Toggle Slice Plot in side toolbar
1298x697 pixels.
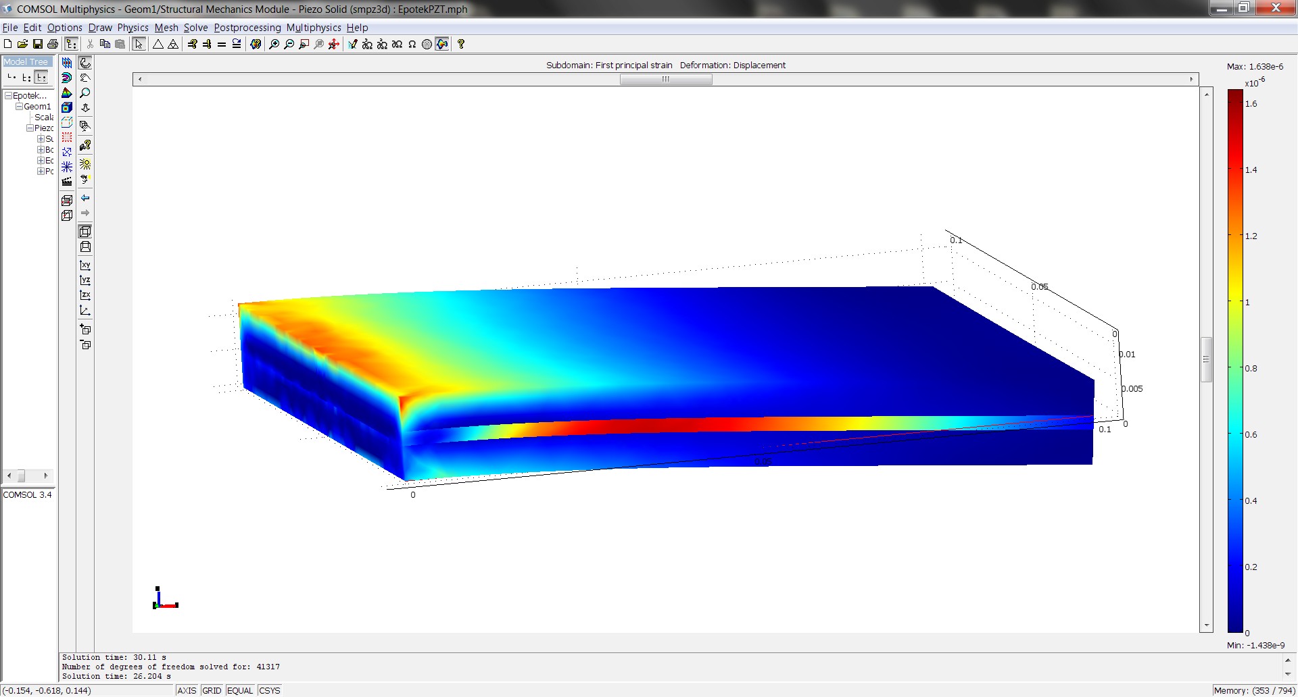[67, 63]
